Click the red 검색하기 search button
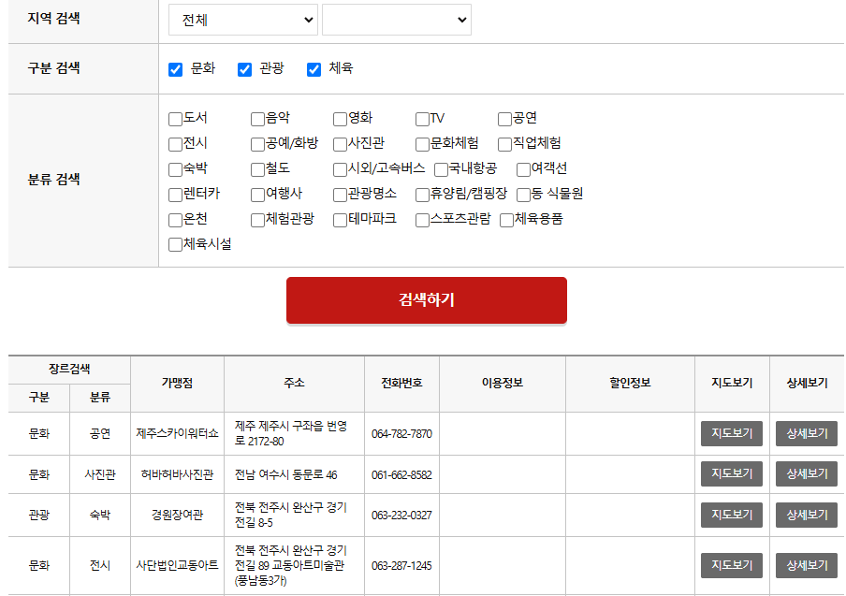The height and width of the screenshot is (596, 846). point(426,300)
